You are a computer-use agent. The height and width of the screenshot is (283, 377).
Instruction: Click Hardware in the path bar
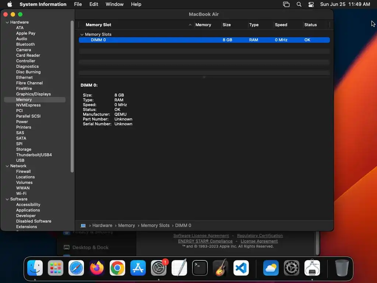click(102, 226)
